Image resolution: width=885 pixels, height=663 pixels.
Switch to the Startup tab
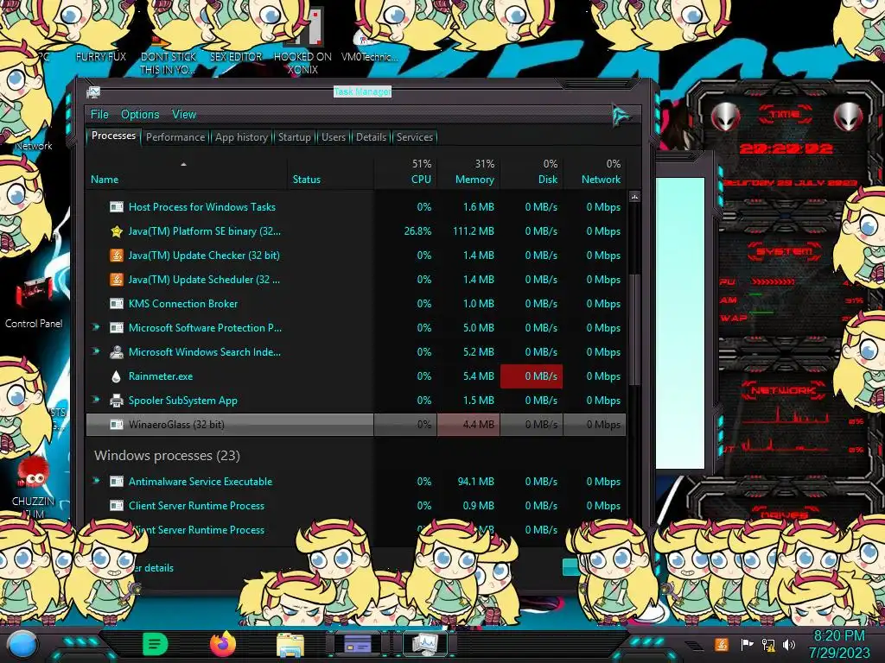pyautogui.click(x=294, y=137)
